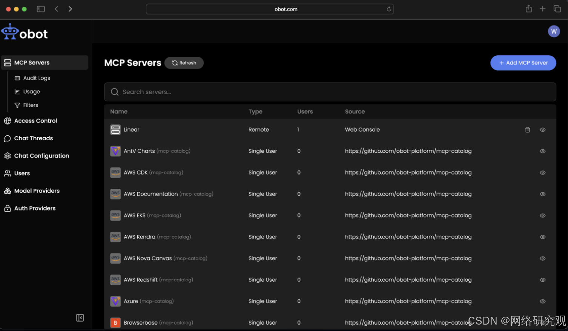Open the user avatar W menu
Screen dimensions: 568x331
coord(554,31)
